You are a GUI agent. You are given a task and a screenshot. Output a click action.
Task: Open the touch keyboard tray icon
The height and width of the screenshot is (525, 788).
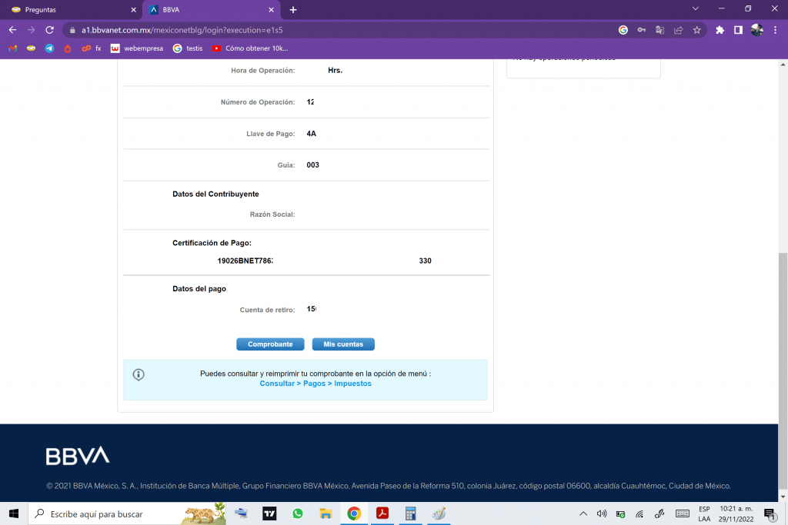coord(682,513)
